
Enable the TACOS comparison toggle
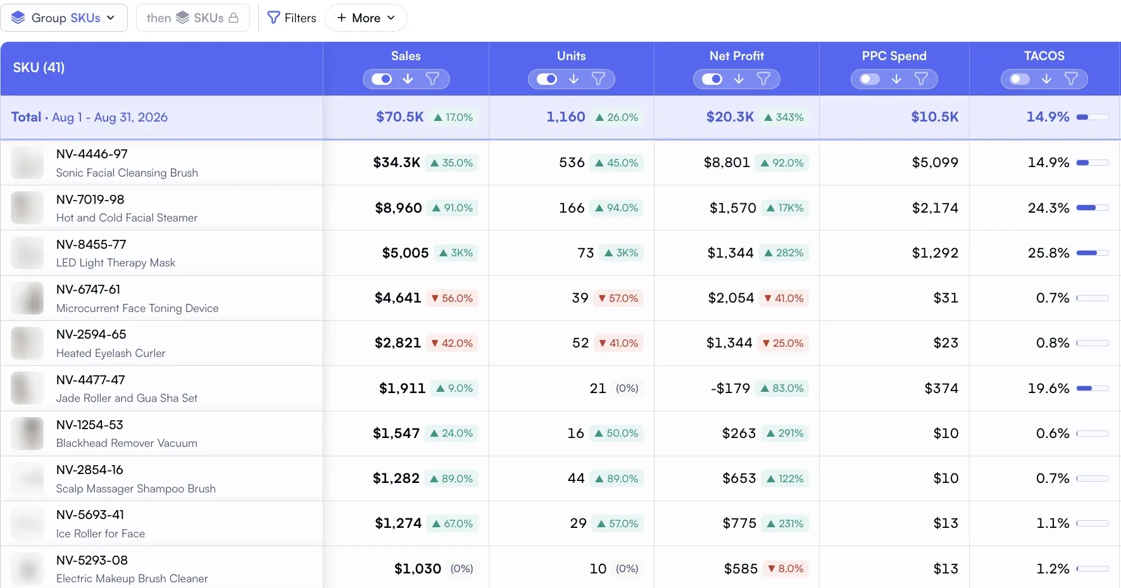(x=1020, y=79)
